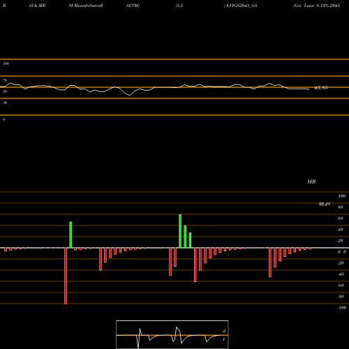Click the '1' label in mini chart

click(x=223, y=339)
